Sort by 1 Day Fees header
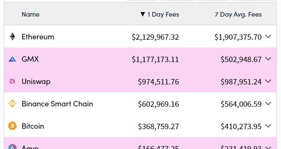Image resolution: width=281 pixels, height=149 pixels. coord(163,14)
